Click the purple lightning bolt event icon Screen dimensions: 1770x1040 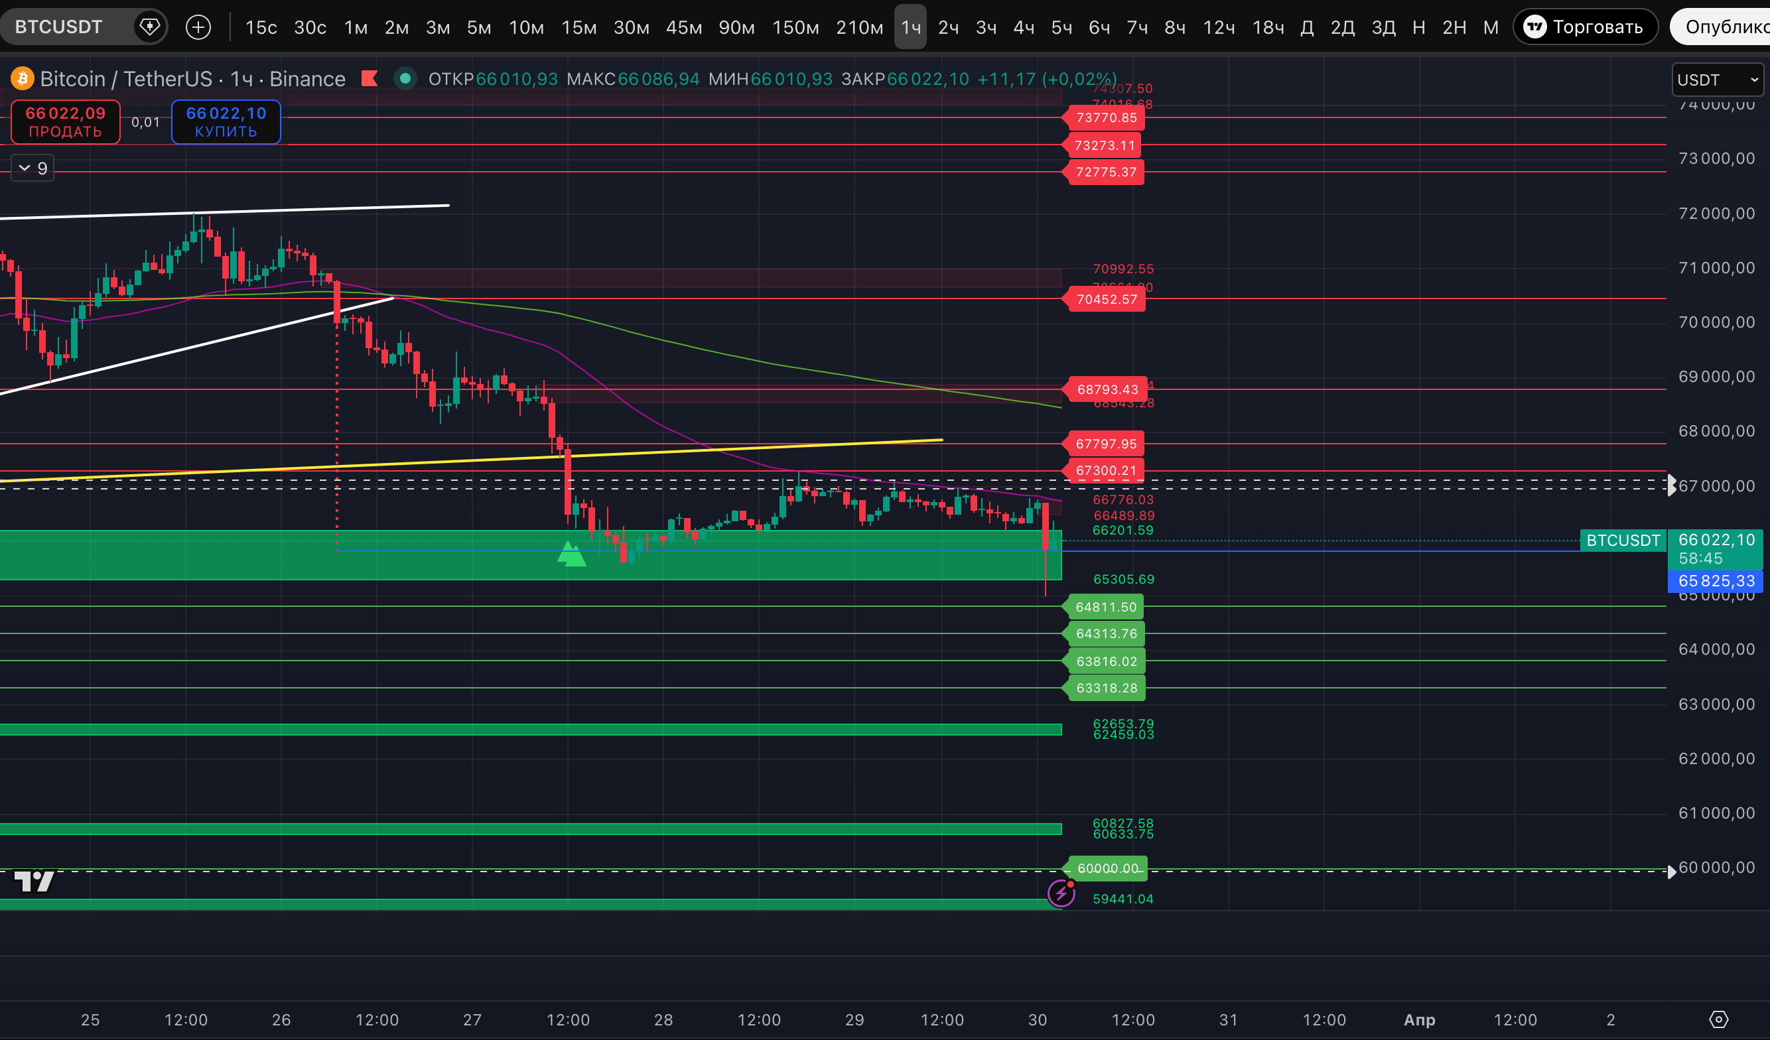point(1061,893)
